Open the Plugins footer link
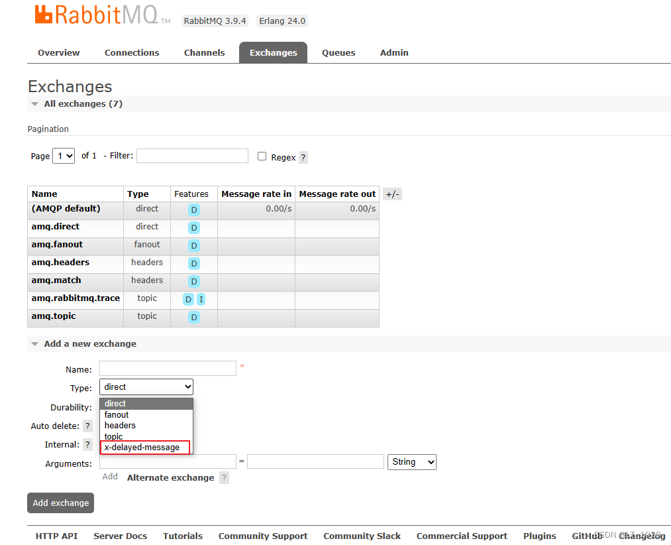The image size is (671, 545). [x=540, y=536]
